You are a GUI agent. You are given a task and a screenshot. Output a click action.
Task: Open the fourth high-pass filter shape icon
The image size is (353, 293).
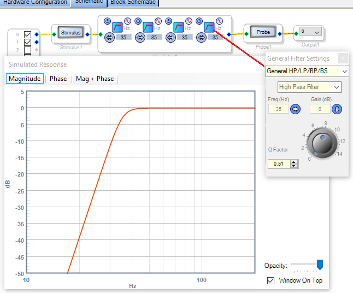tap(209, 27)
